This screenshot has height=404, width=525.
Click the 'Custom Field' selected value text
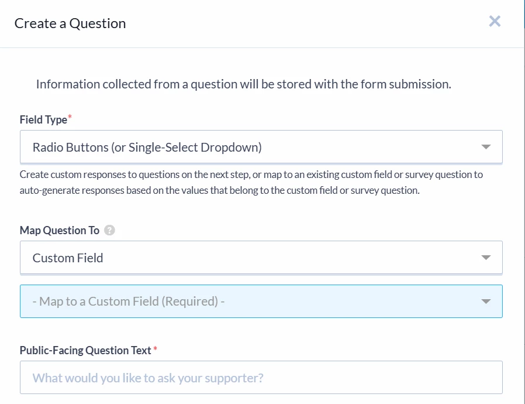tap(68, 258)
